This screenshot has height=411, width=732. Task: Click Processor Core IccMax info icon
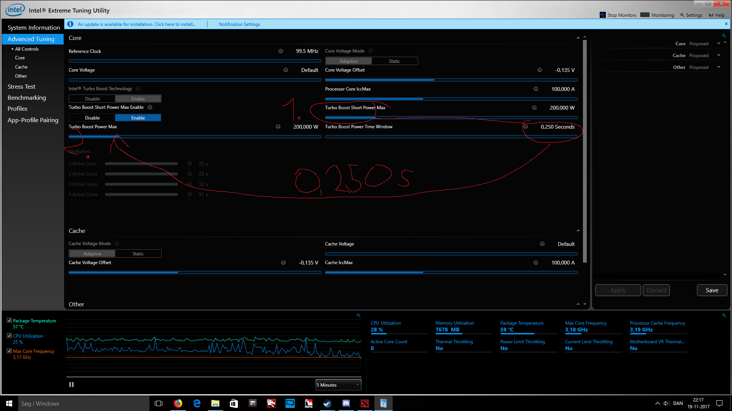pos(536,89)
